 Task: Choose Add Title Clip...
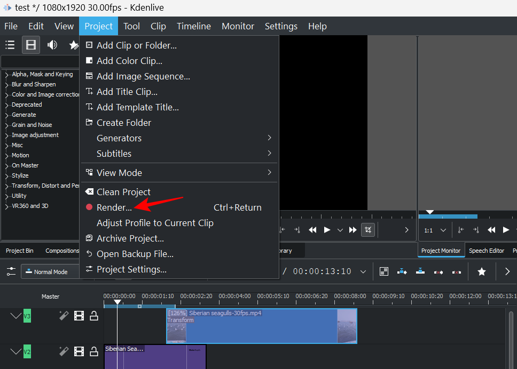pyautogui.click(x=179, y=92)
